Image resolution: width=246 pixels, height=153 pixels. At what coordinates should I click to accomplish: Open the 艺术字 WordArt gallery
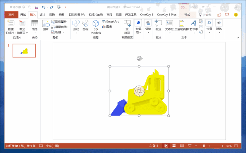pyautogui.click(x=194, y=27)
